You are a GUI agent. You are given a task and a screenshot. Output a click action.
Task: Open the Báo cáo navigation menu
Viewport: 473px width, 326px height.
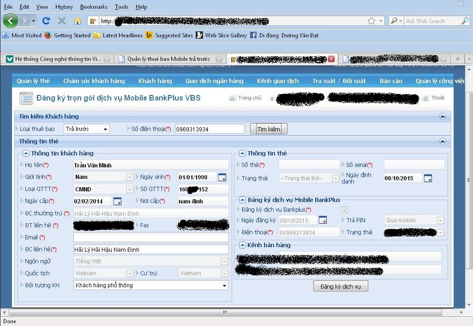tap(391, 81)
